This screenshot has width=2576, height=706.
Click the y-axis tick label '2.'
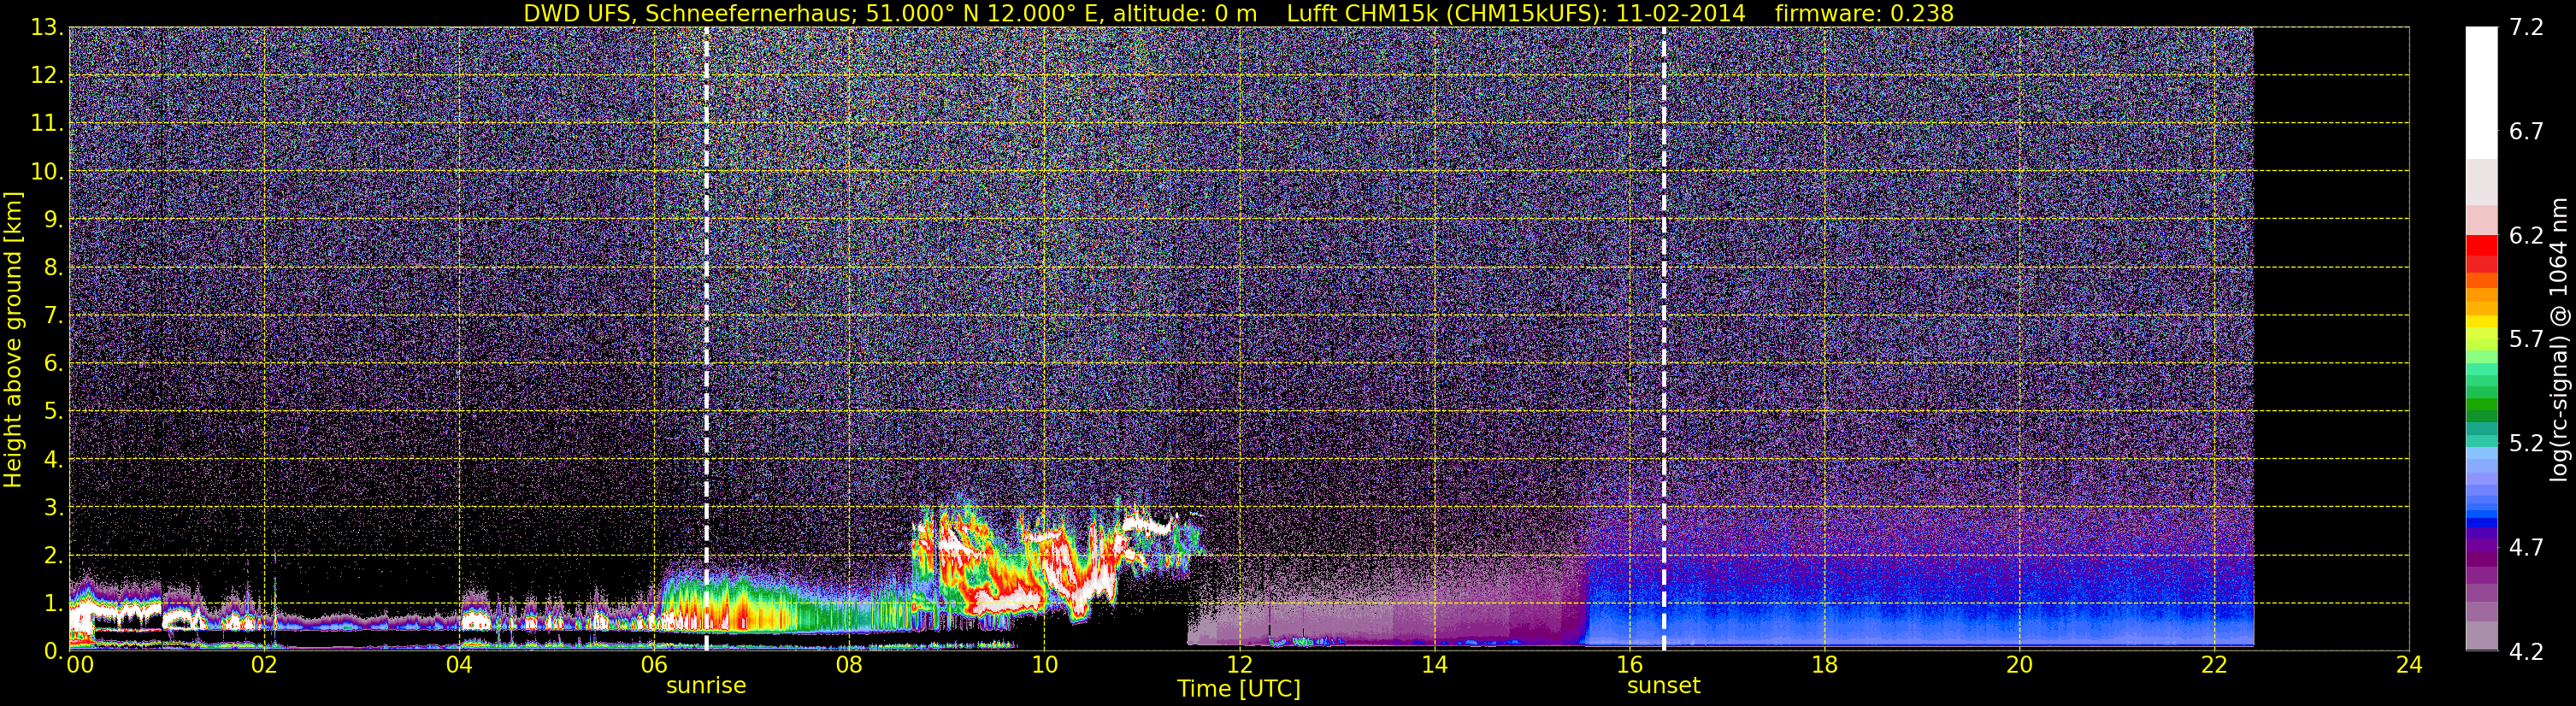[53, 555]
